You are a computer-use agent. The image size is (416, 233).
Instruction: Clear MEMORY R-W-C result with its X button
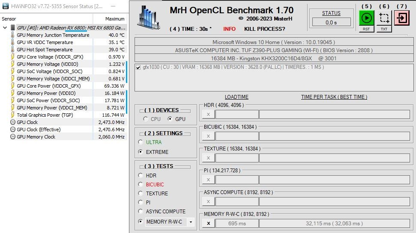click(x=208, y=224)
